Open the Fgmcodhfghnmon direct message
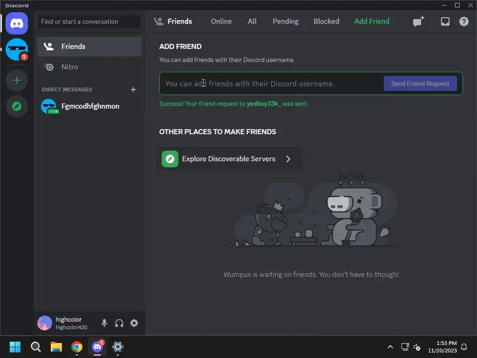 (x=89, y=106)
